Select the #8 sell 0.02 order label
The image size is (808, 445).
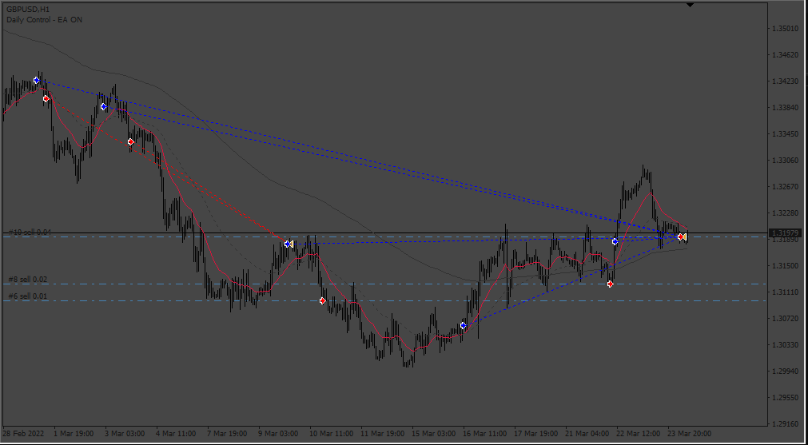click(x=28, y=279)
